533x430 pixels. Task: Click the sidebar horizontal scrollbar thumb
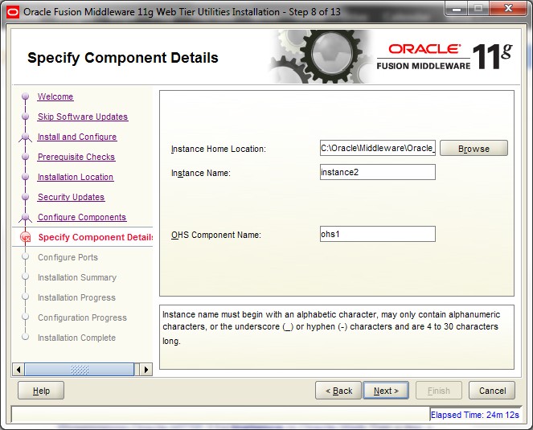pos(80,370)
